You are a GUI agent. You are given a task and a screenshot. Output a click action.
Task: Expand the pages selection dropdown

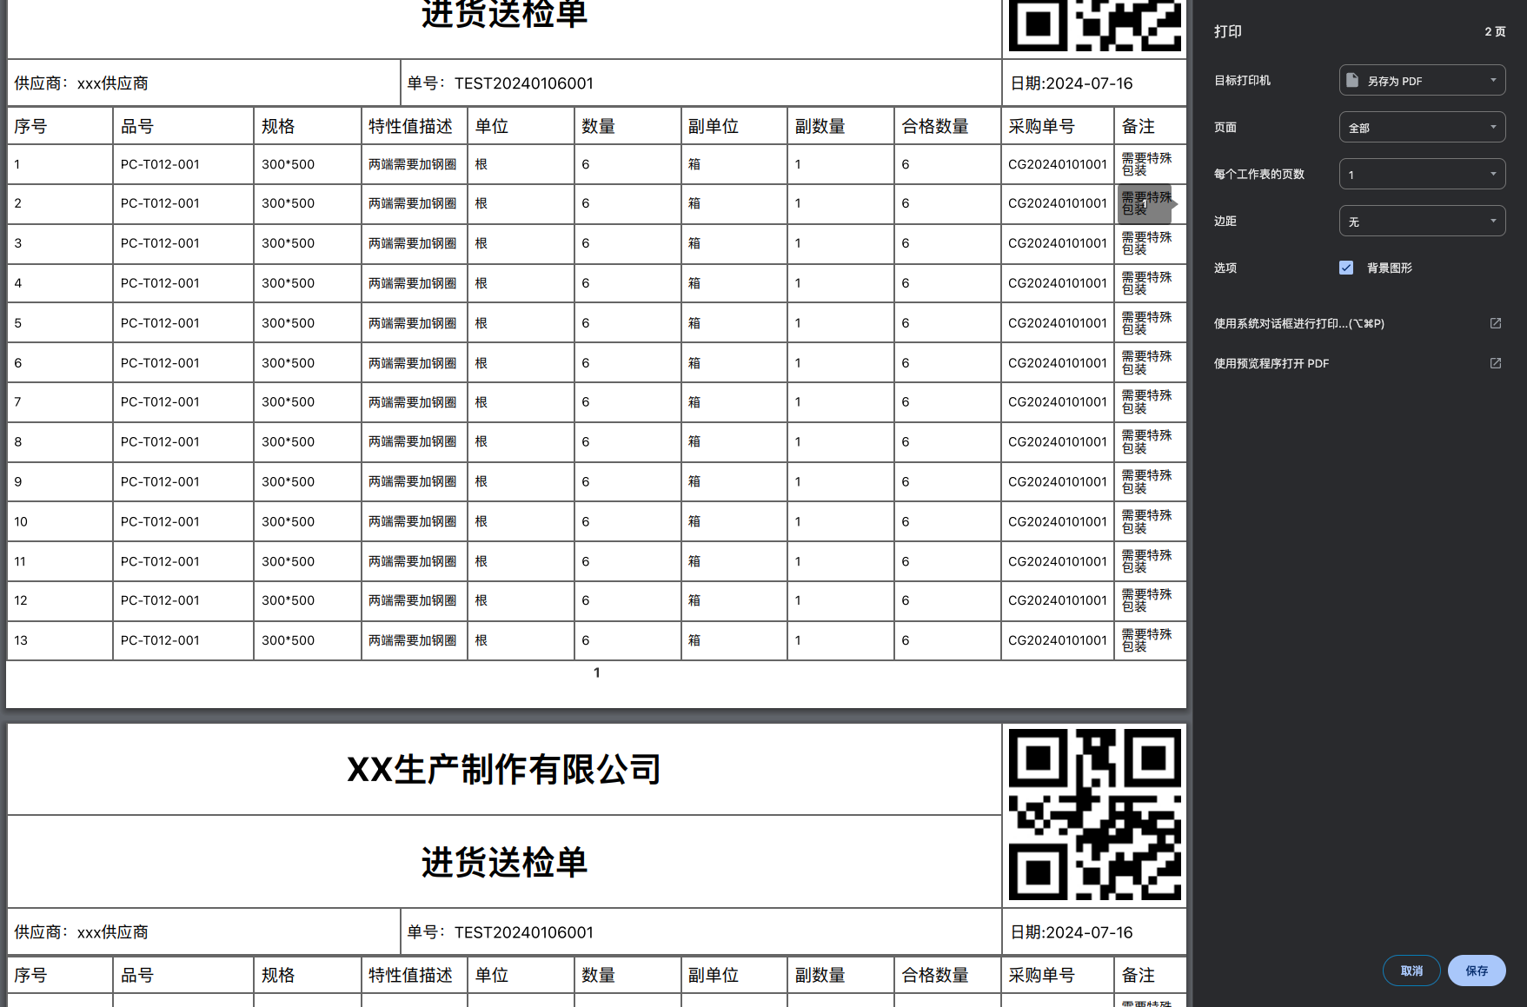tap(1422, 128)
